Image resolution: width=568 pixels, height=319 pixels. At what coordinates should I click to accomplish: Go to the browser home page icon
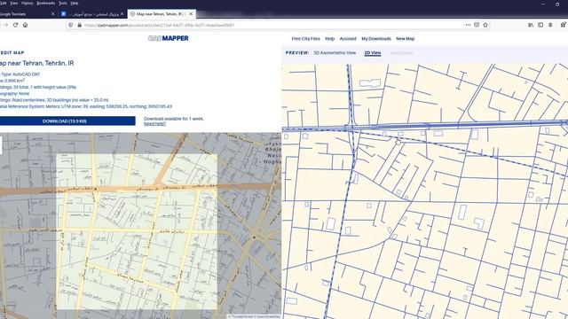(x=26, y=25)
